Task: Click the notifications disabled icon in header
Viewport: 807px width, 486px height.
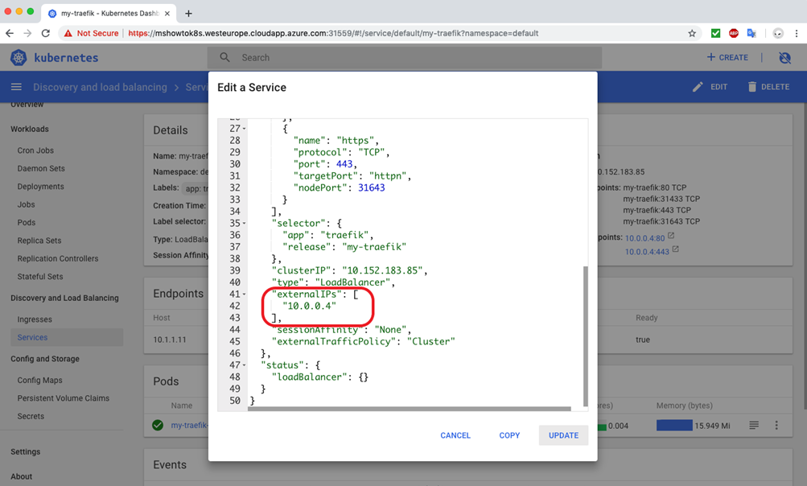Action: click(784, 58)
